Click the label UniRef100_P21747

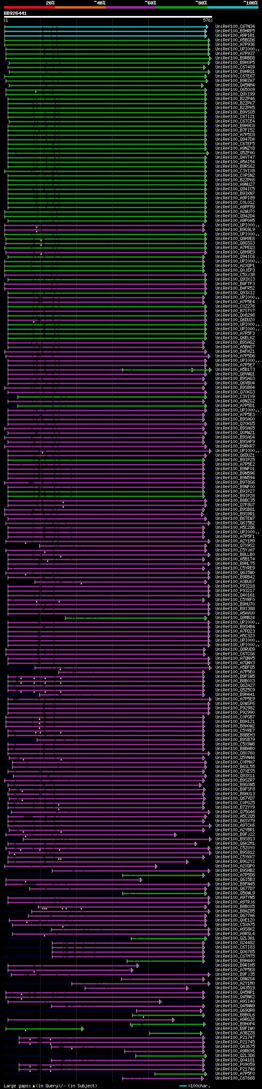(235, 1037)
